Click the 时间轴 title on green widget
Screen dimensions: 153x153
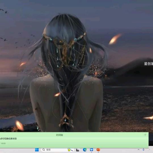pos(59,135)
